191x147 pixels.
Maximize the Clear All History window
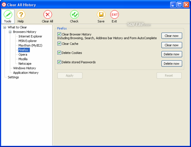click(180, 5)
